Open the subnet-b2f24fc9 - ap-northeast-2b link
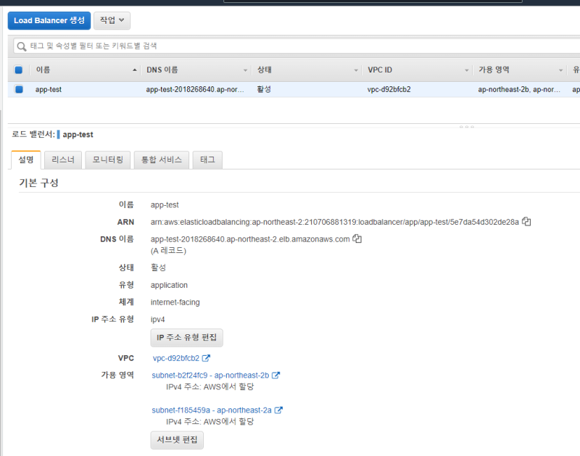Image resolution: width=580 pixels, height=456 pixels. 210,376
